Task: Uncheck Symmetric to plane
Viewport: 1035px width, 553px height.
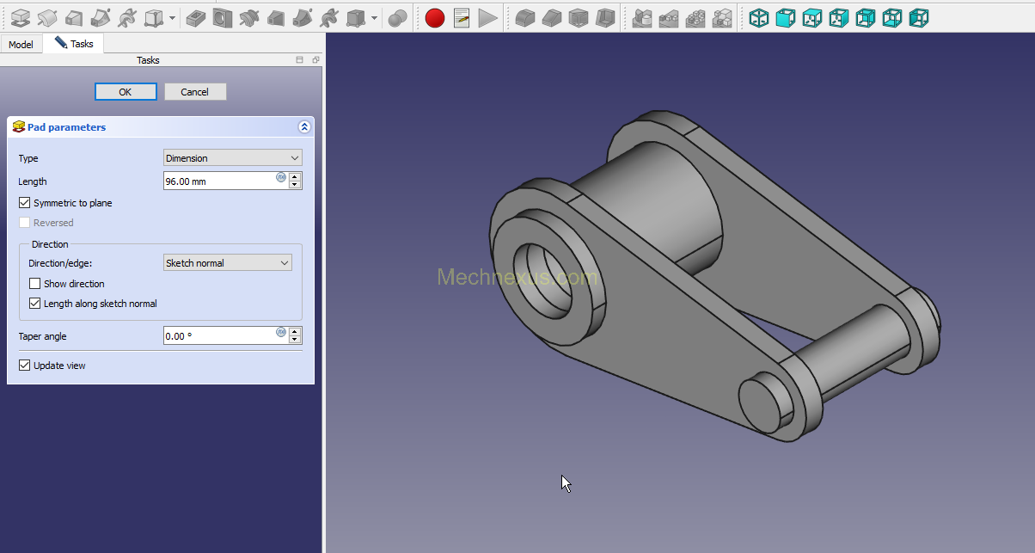Action: click(x=24, y=203)
